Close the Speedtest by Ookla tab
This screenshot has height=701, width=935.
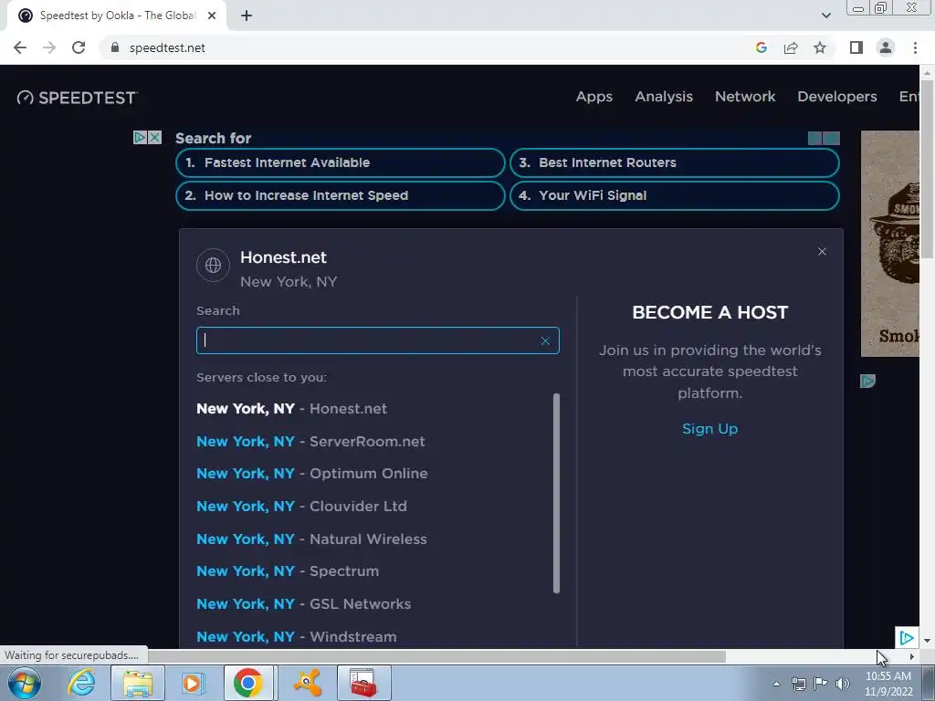(x=212, y=16)
